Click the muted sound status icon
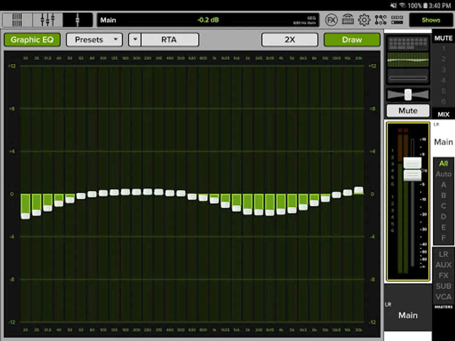Screen dimensions: 455x341 [393, 5]
